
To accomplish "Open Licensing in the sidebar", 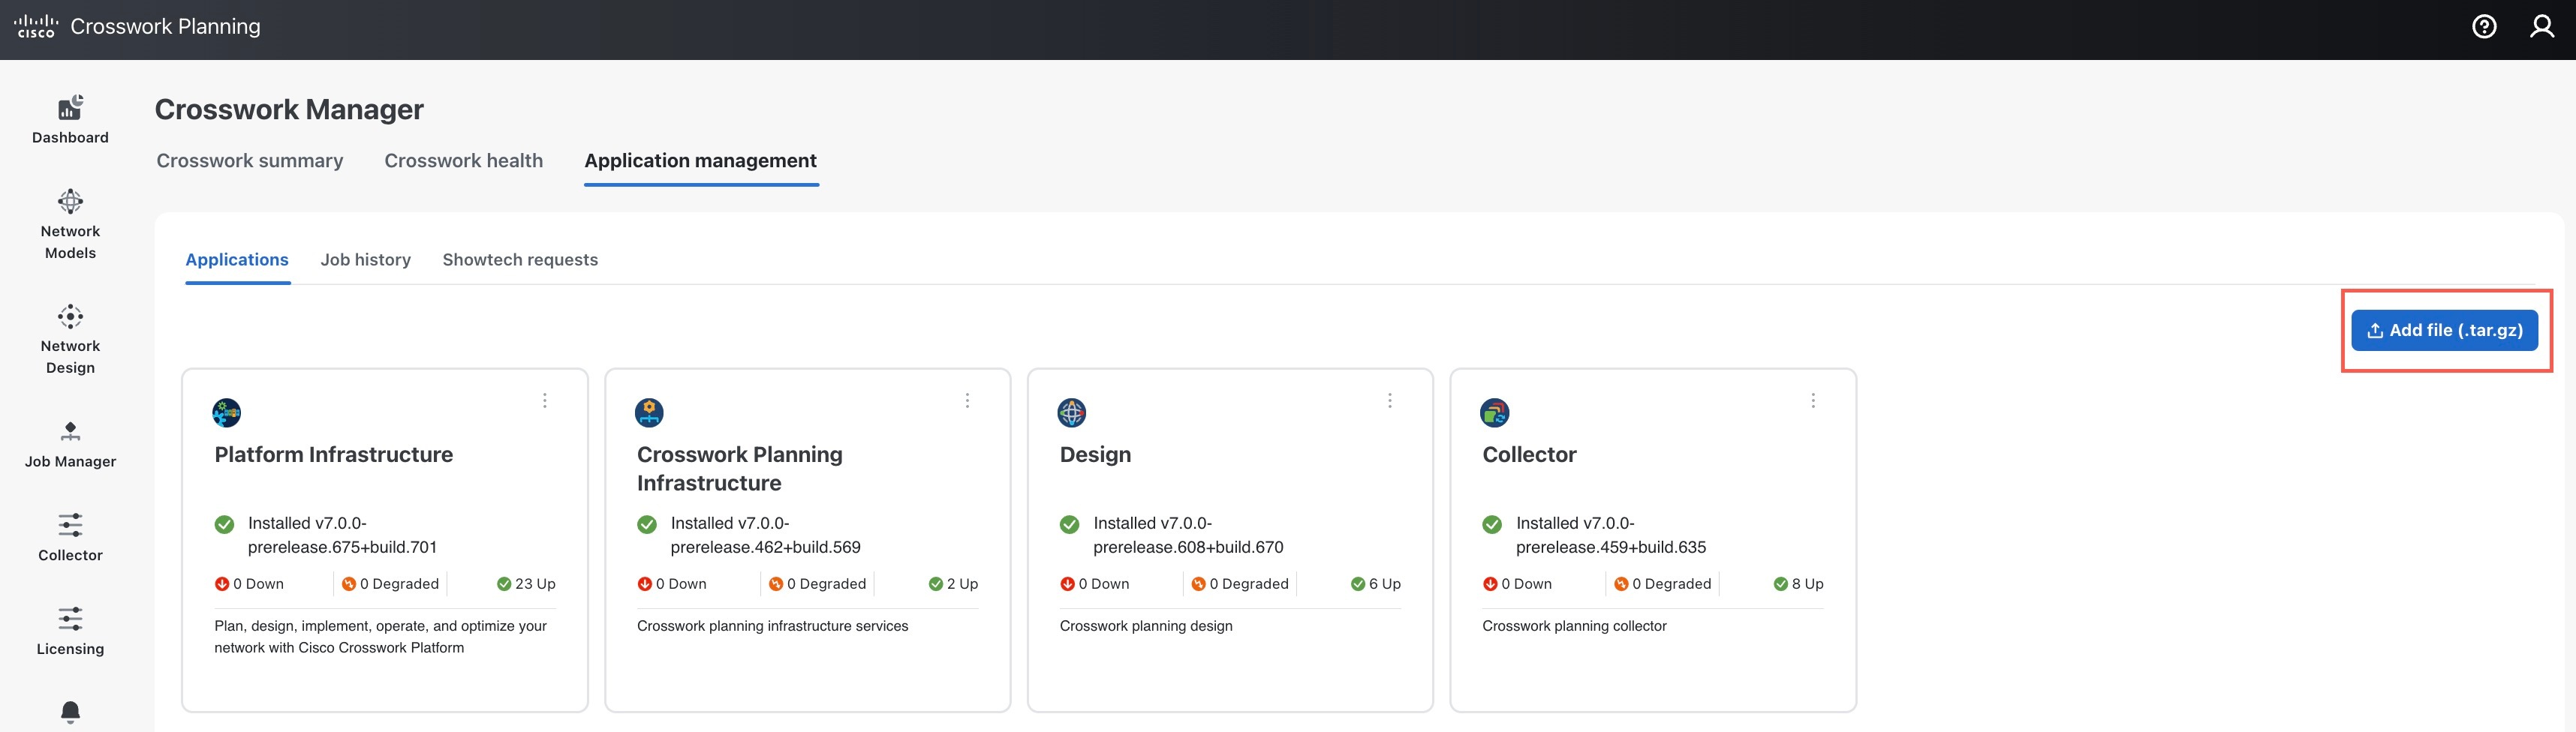I will pyautogui.click(x=70, y=631).
